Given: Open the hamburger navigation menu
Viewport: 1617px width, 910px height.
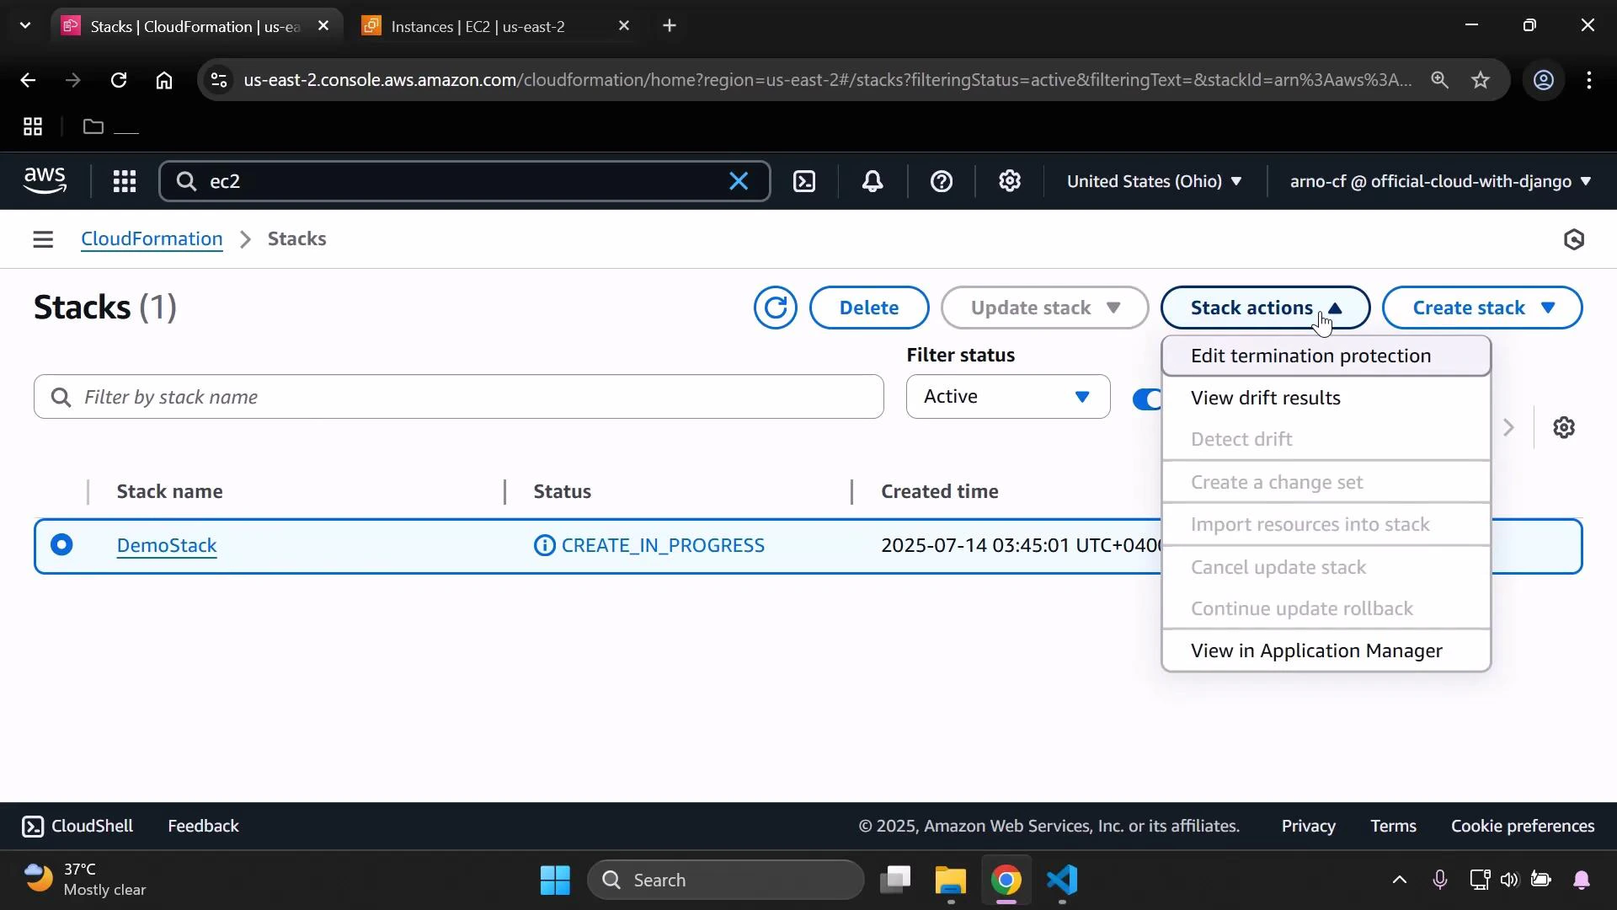Looking at the screenshot, I should point(43,238).
